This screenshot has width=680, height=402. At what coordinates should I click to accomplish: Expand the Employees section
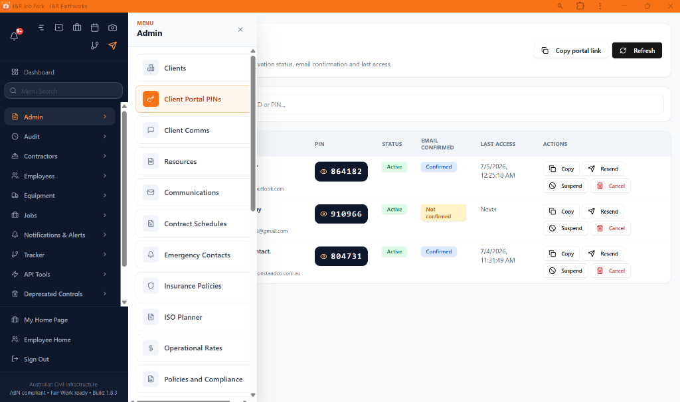(60, 176)
